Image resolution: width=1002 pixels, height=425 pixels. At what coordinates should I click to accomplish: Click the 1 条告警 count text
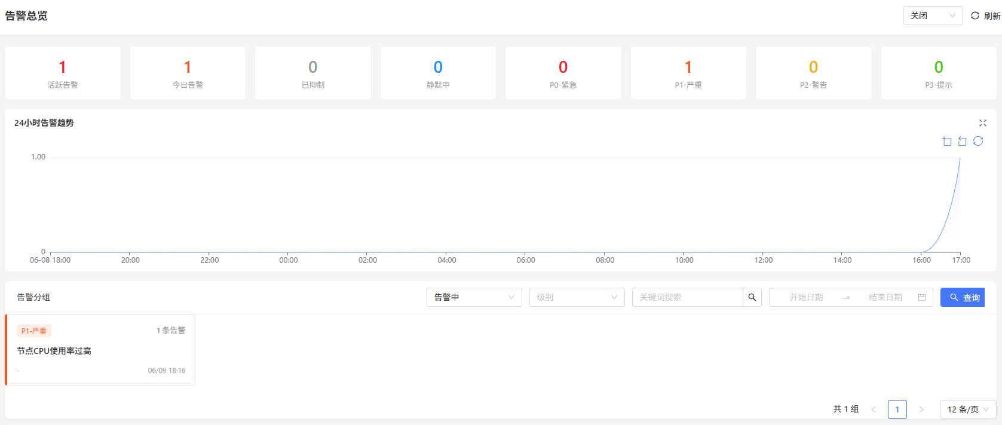[171, 330]
